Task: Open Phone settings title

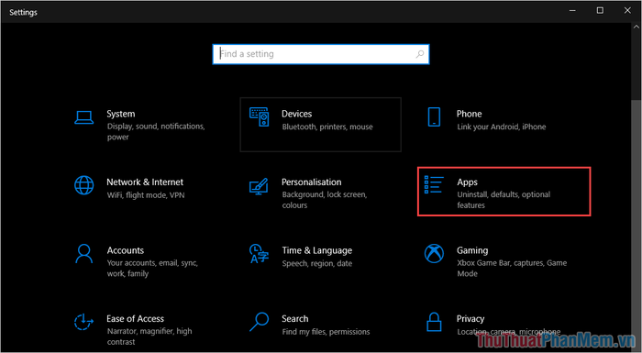Action: [470, 114]
